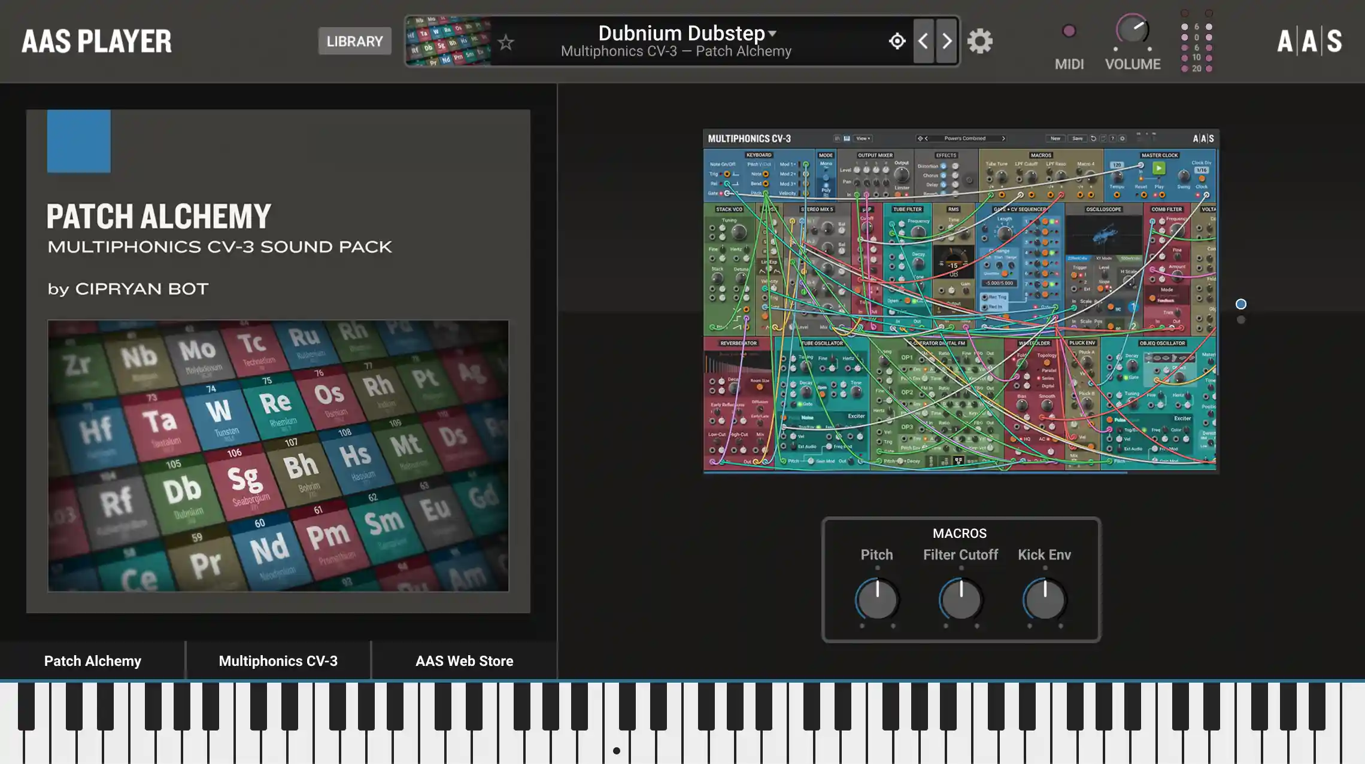Click the preset pack thumbnail in header

(448, 41)
